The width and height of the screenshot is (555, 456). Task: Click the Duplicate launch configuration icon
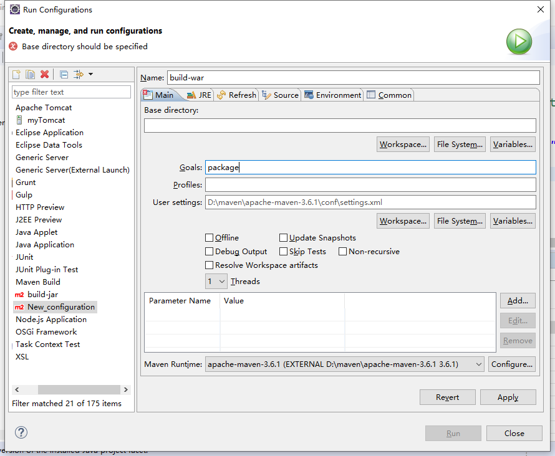[x=30, y=74]
